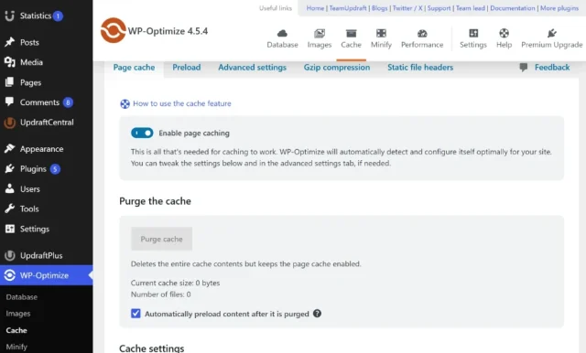Click the Feedback speech bubble icon

pos(523,67)
